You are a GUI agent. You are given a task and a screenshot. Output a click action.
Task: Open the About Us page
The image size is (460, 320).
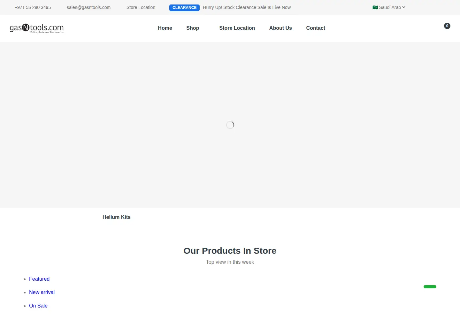point(280,28)
